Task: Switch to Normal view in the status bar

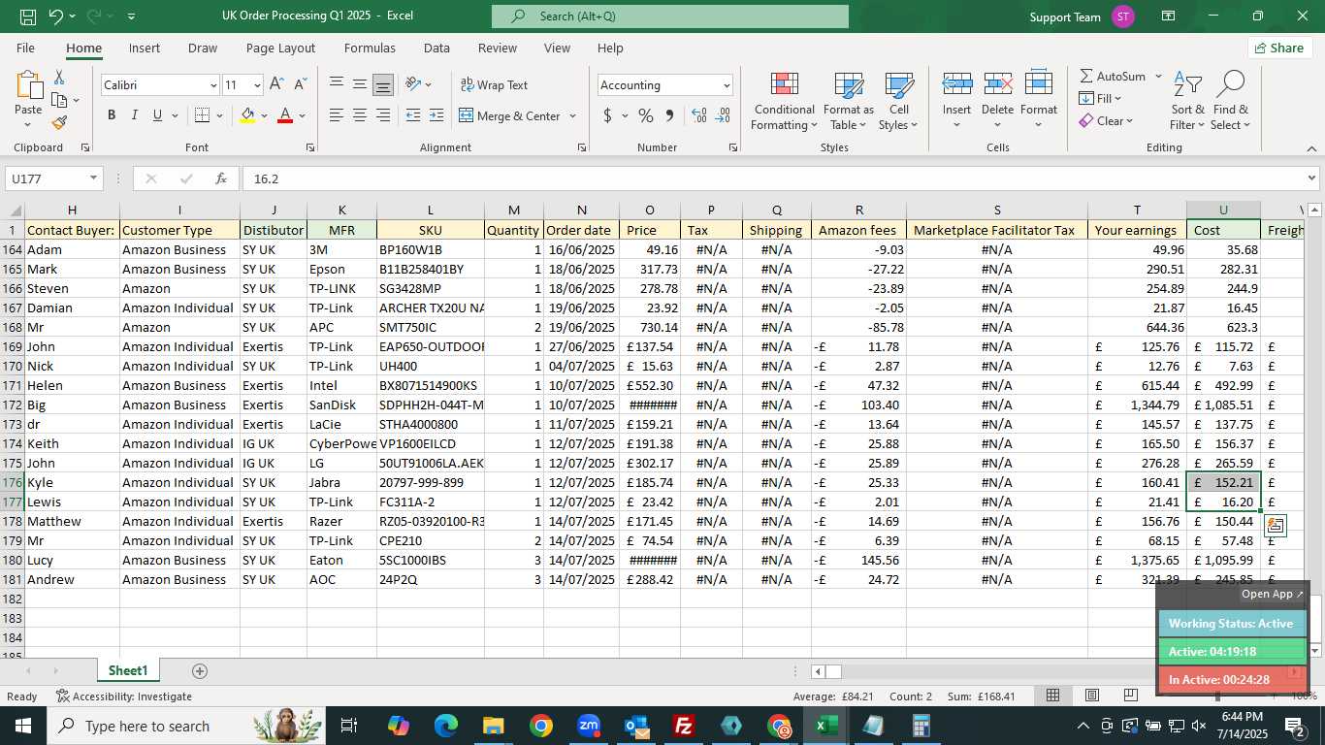Action: coord(1052,696)
